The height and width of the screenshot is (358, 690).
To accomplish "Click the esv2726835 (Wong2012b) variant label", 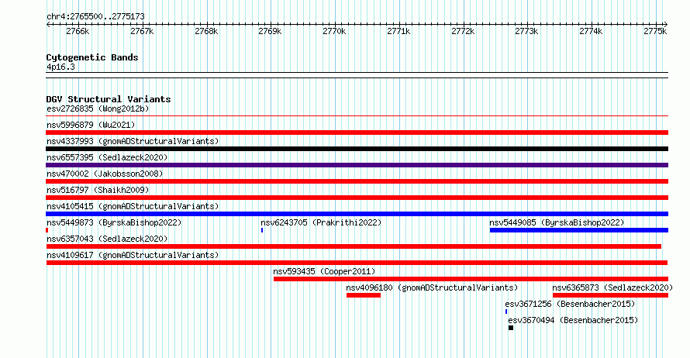I will click(x=98, y=108).
